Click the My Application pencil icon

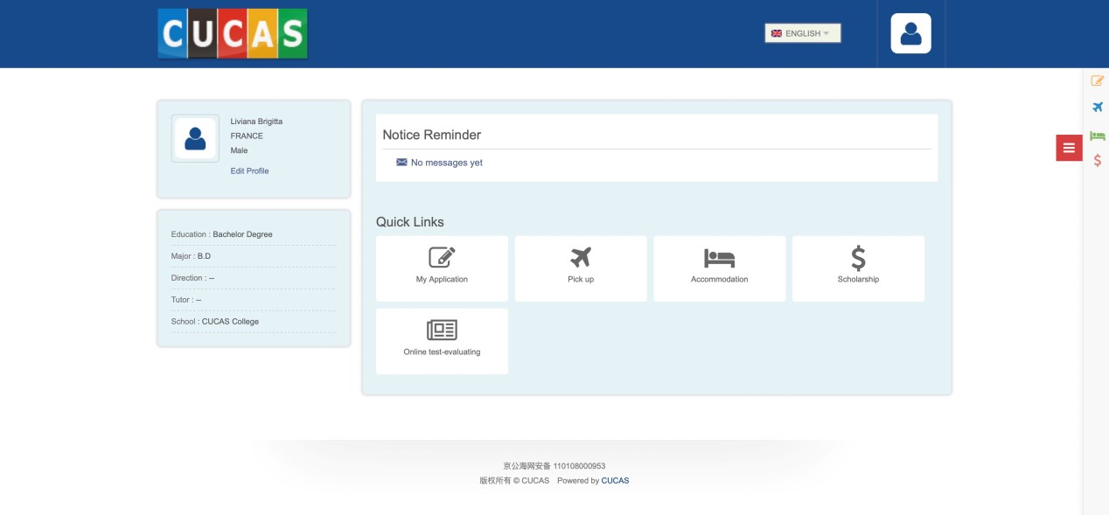442,257
